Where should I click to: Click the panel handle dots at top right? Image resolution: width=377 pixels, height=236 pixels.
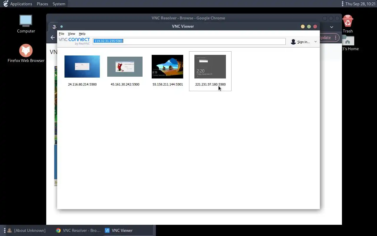[343, 4]
